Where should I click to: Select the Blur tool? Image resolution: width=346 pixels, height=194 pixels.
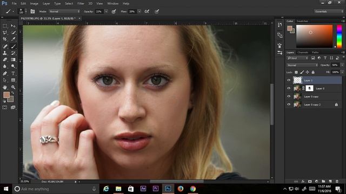(5, 66)
